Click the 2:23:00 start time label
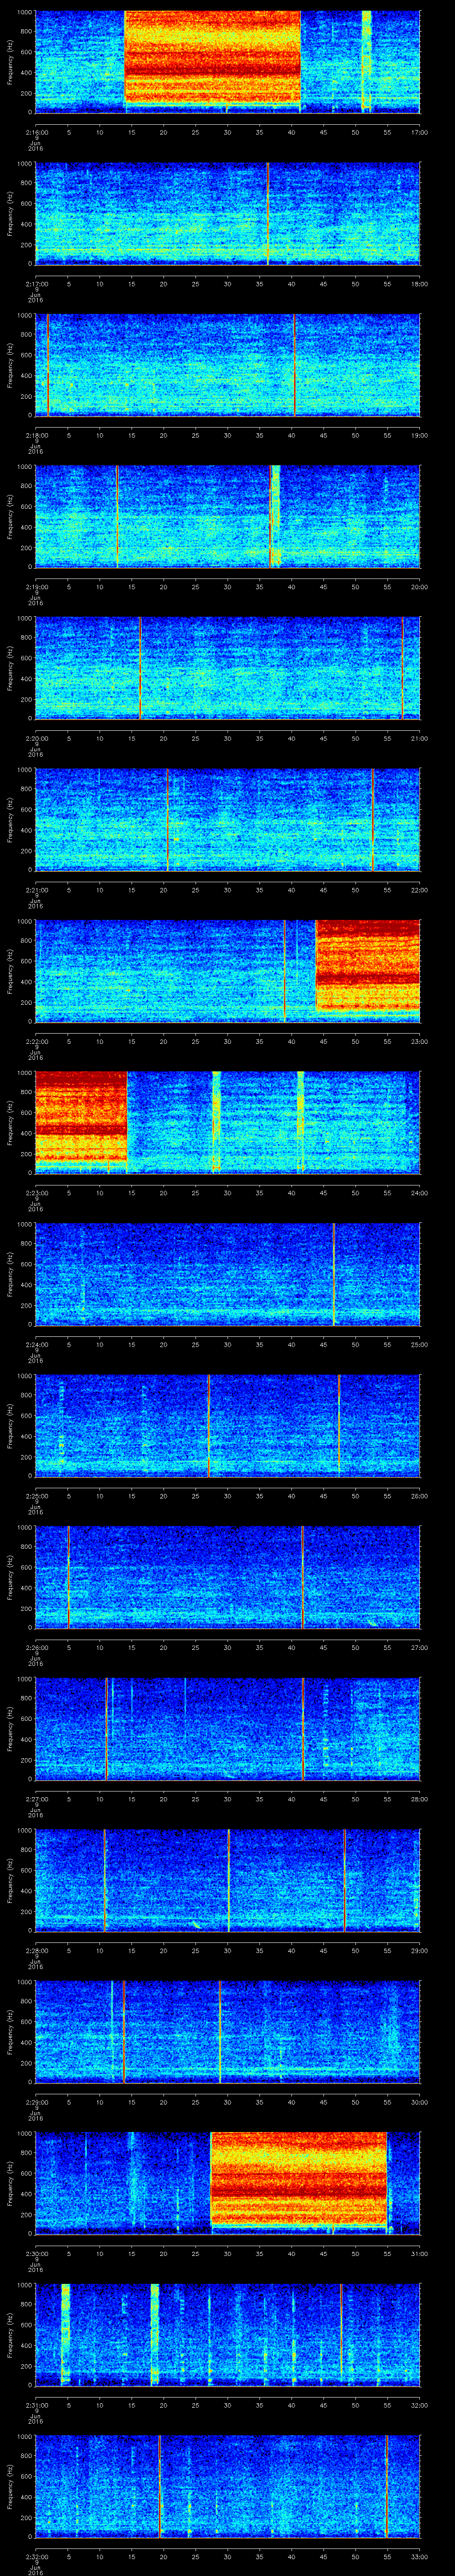This screenshot has width=455, height=2576. coord(36,1193)
